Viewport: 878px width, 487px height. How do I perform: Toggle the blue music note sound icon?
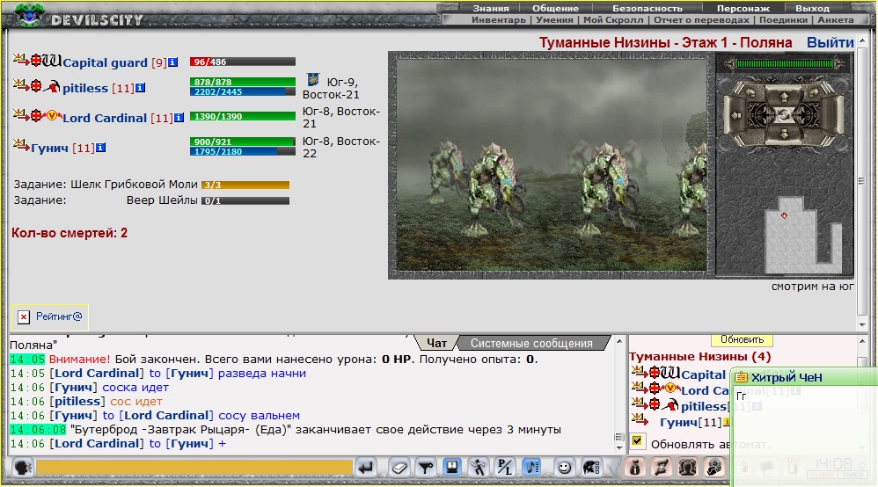(x=531, y=468)
